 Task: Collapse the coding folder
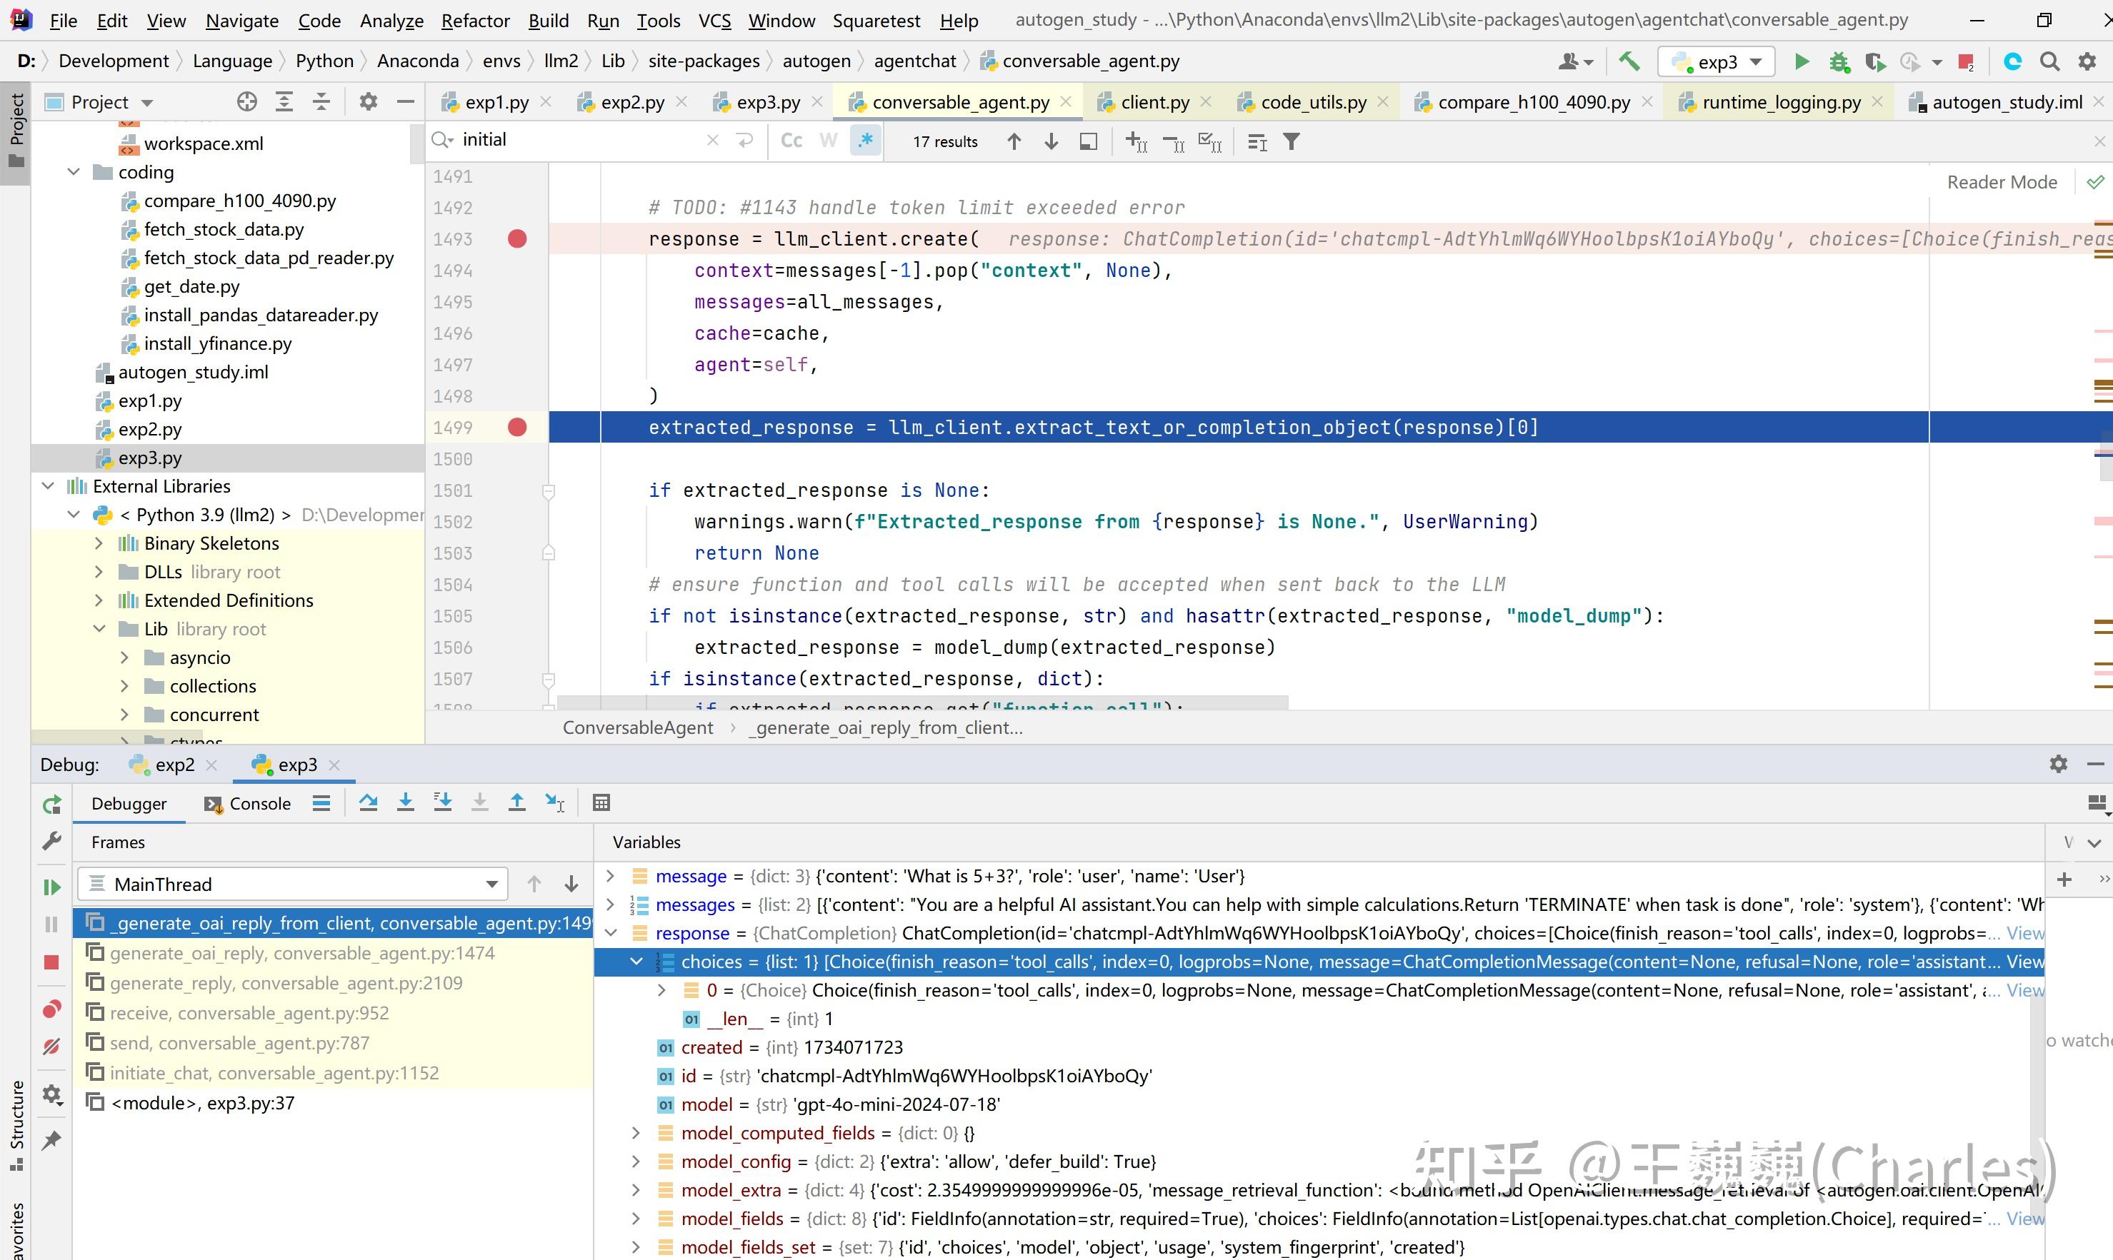74,172
